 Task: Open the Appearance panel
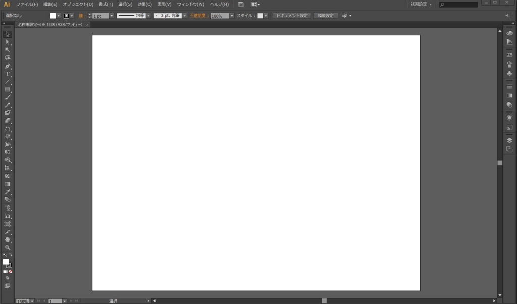tap(509, 118)
